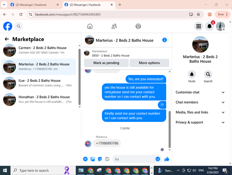Send a thumbs up like
Viewport: 232px width, 175px height.
[167, 159]
